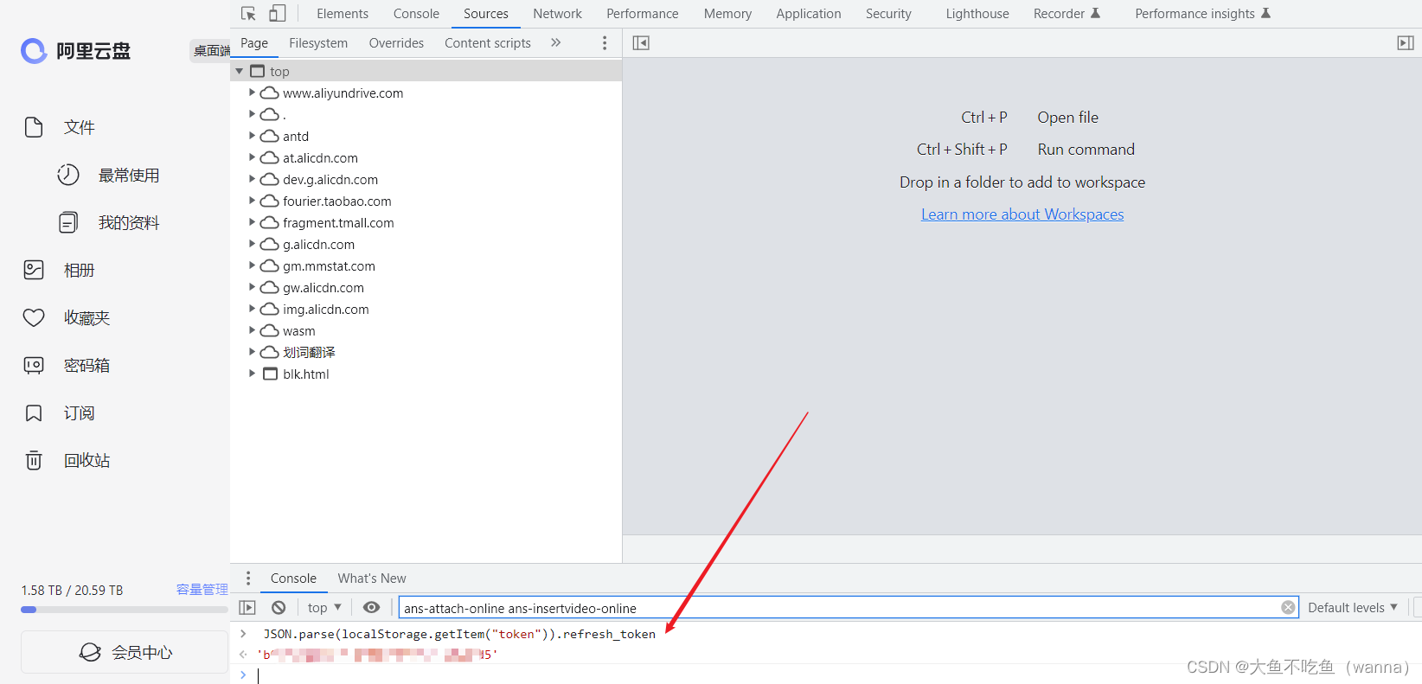This screenshot has width=1422, height=684.
Task: Expand the www.aliyundrive.com node
Action: [252, 93]
